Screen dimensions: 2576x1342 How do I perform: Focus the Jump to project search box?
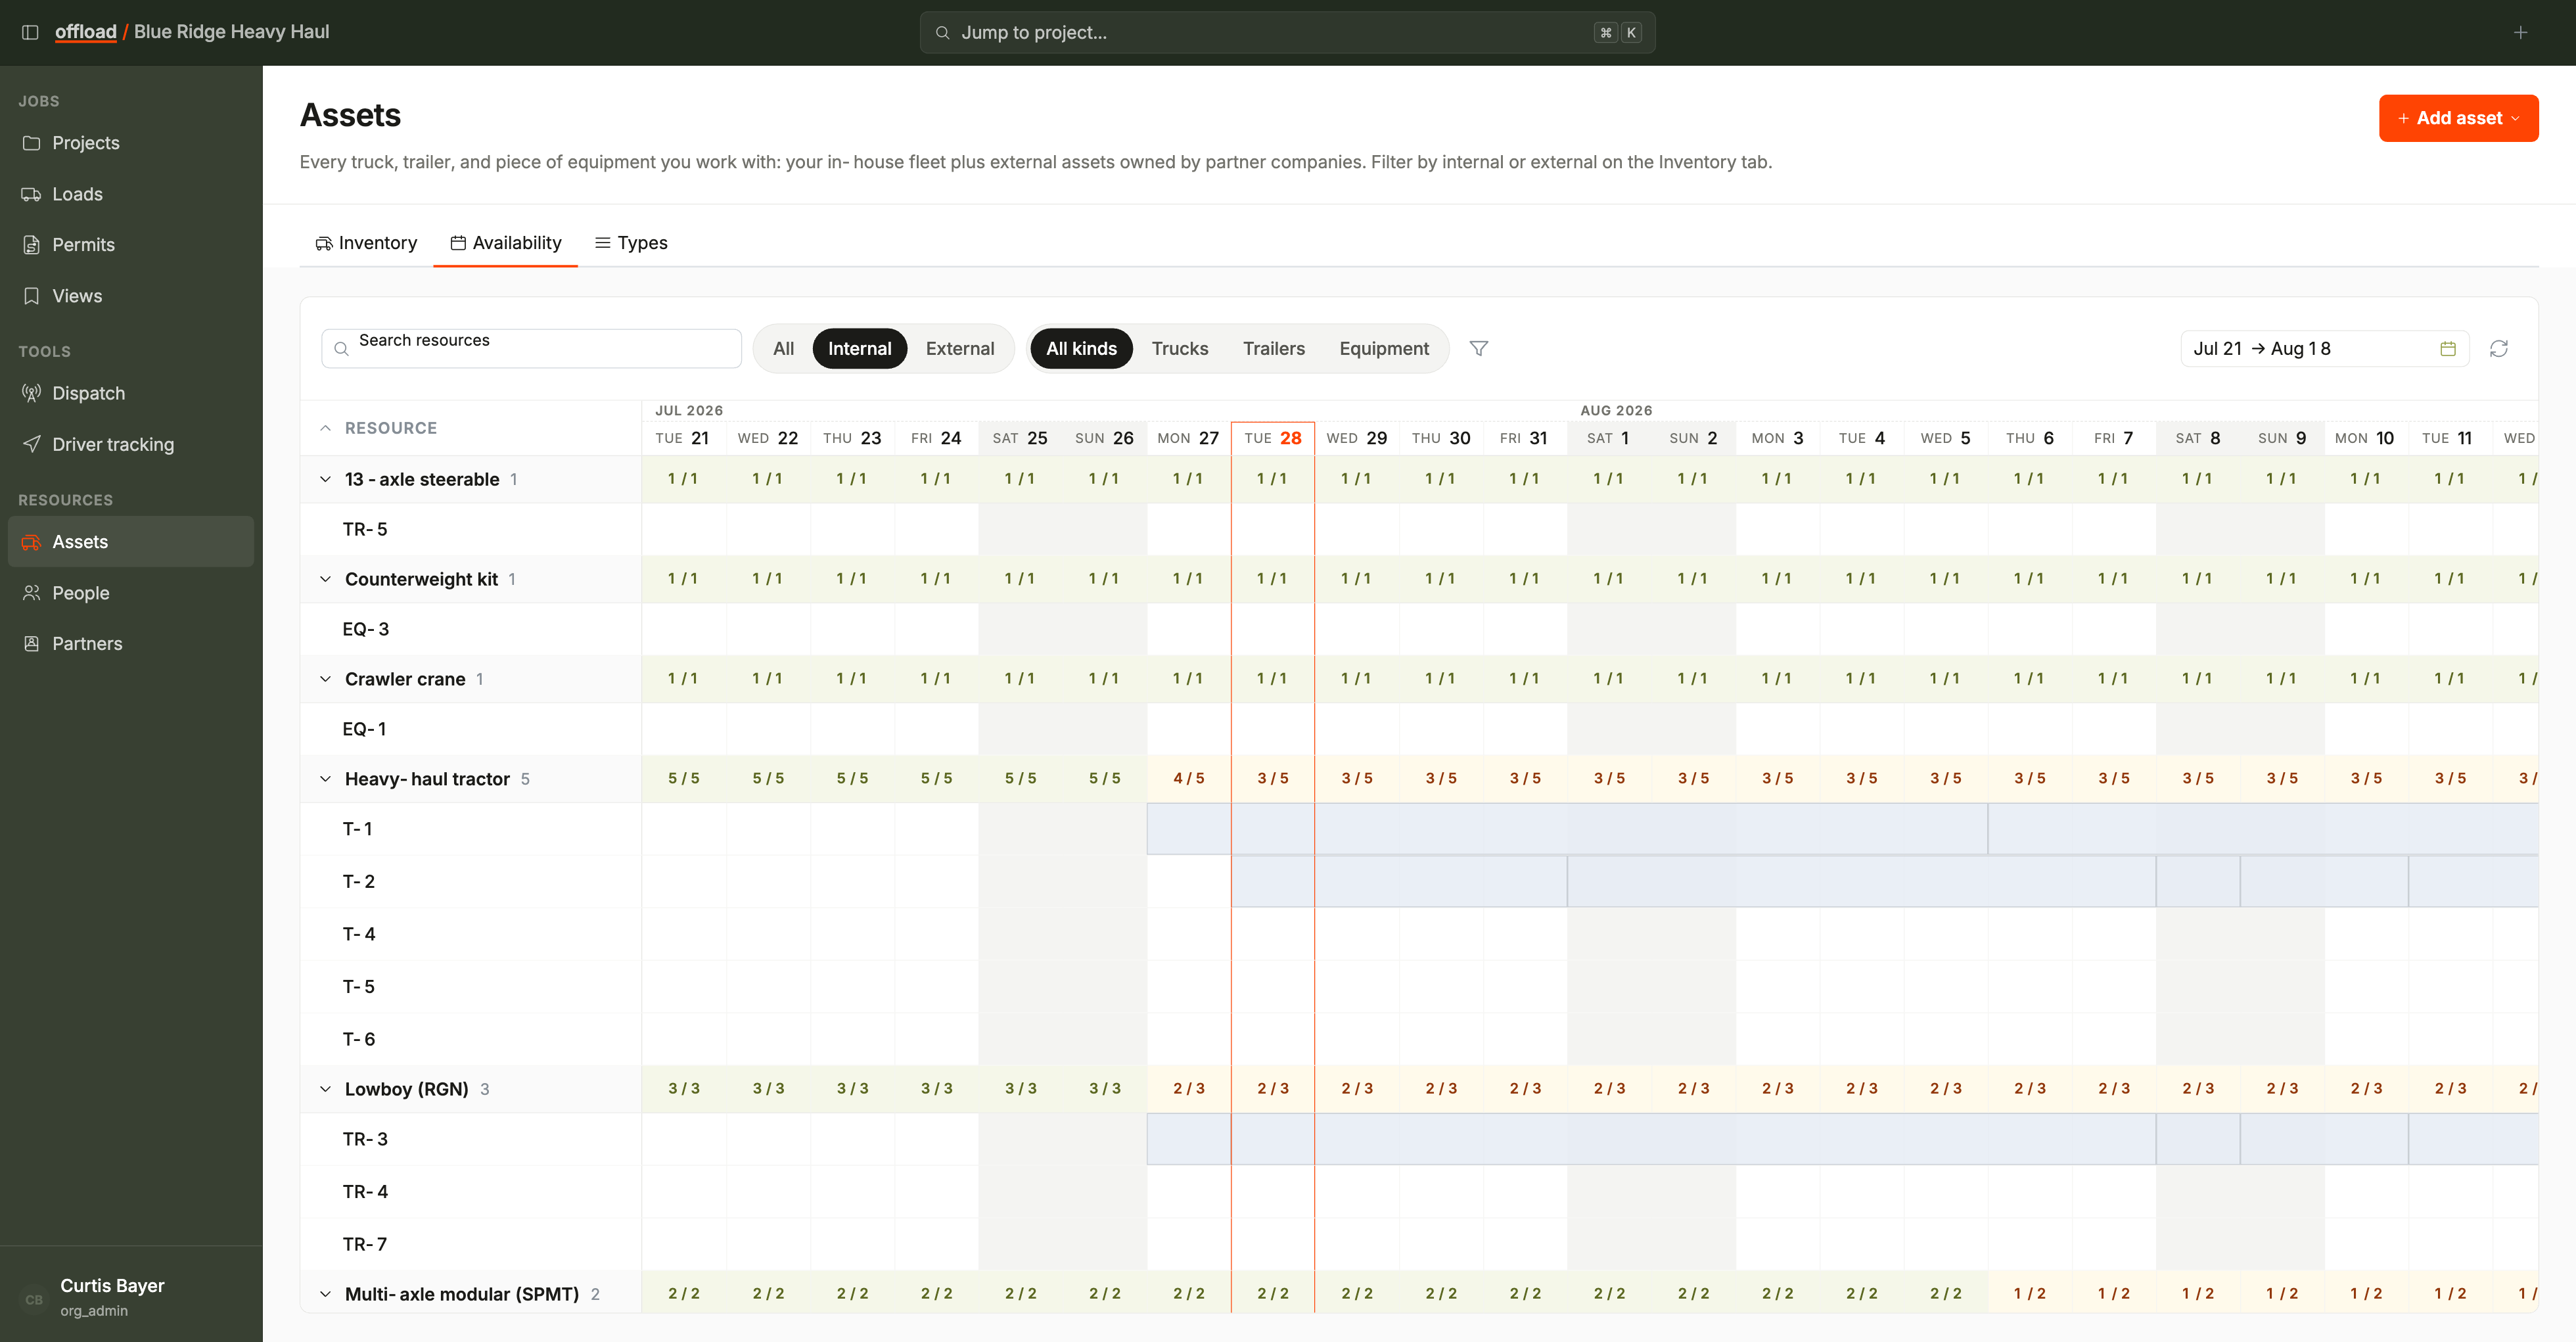click(x=1287, y=33)
